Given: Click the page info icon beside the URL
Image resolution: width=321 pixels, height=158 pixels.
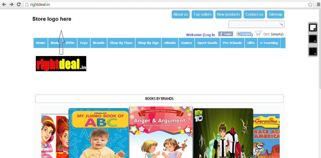Looking at the screenshot, I should coord(27,4).
